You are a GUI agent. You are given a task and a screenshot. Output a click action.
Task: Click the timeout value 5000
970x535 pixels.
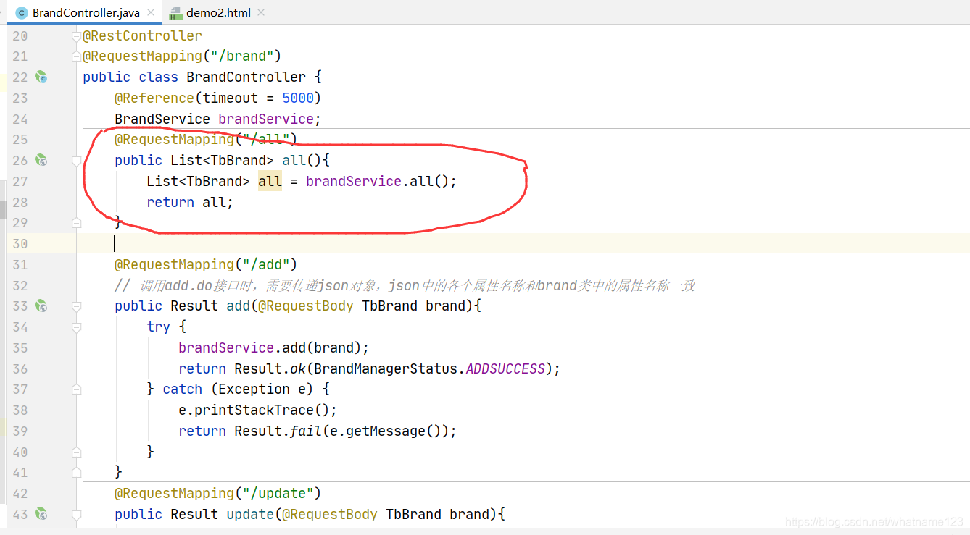[298, 98]
